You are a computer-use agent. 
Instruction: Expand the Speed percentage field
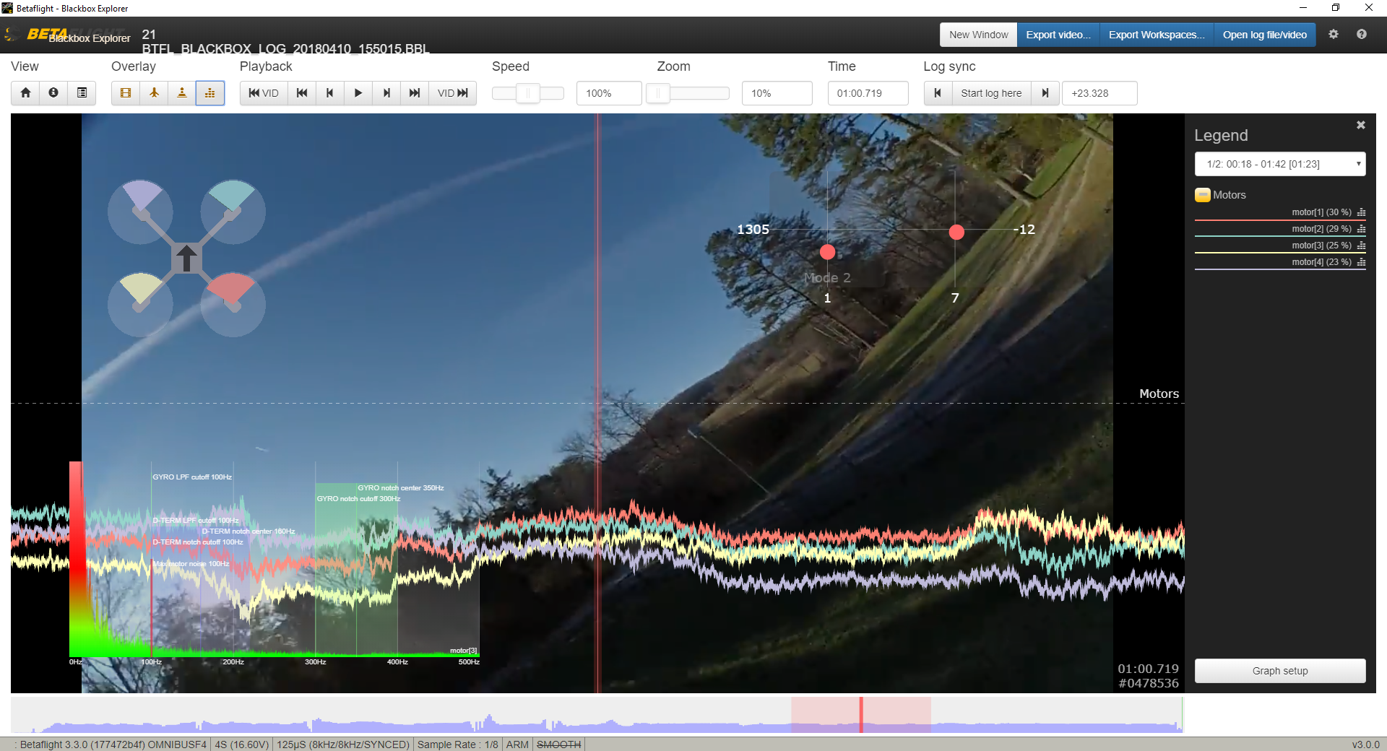608,92
